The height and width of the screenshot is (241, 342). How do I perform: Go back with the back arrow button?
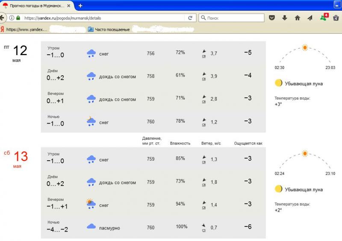[x=3, y=18]
